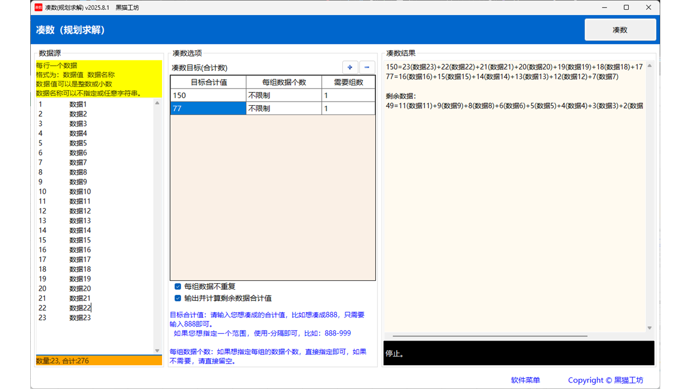Click the black 停止 status area
This screenshot has height=389, width=691.
[518, 353]
